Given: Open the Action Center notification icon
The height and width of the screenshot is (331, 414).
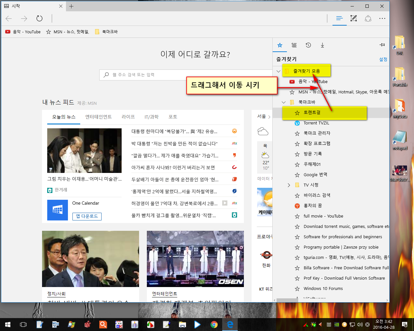Looking at the screenshot, I should pyautogui.click(x=404, y=325).
